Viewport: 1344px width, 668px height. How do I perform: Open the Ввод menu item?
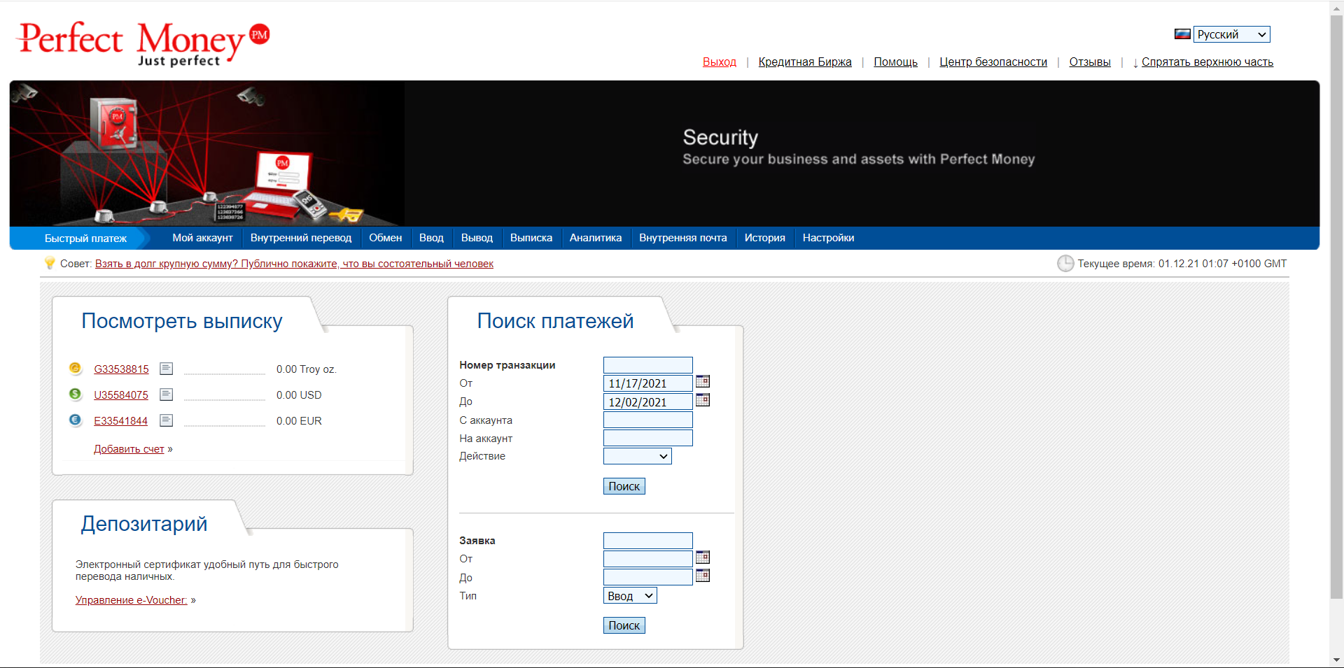tap(432, 238)
